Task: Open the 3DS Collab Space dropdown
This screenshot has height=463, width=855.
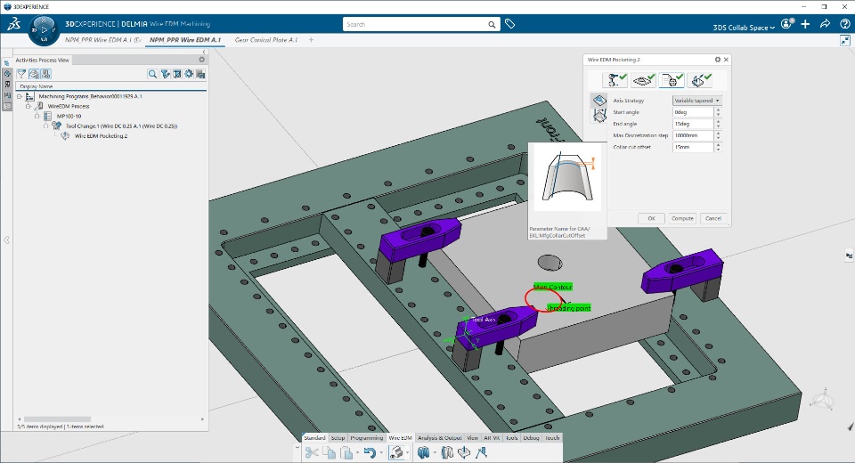Action: [744, 28]
